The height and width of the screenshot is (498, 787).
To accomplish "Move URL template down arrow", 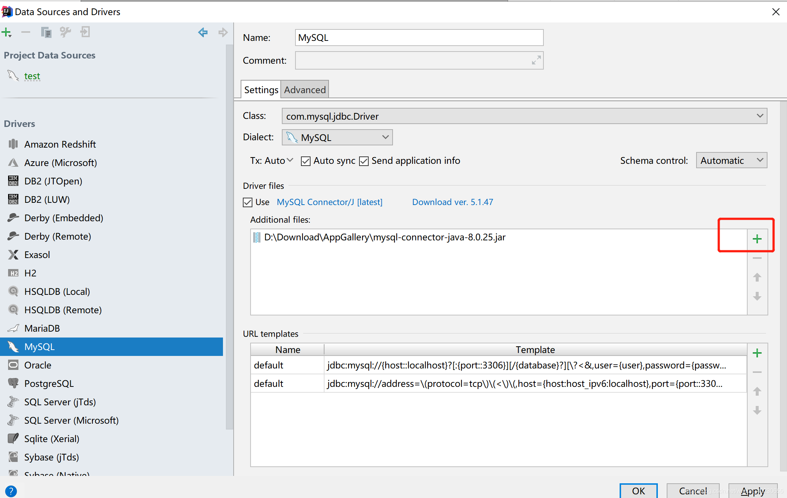I will click(x=757, y=410).
